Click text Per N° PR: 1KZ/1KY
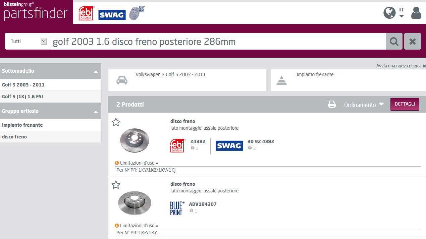The image size is (426, 239). tap(137, 233)
